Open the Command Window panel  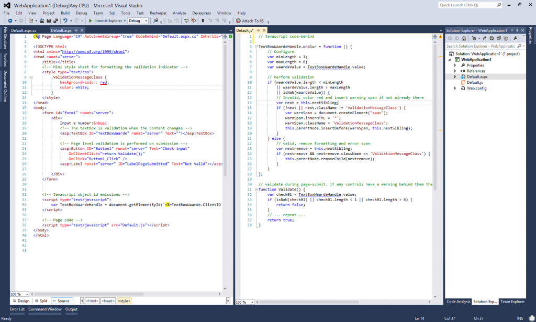(45, 309)
